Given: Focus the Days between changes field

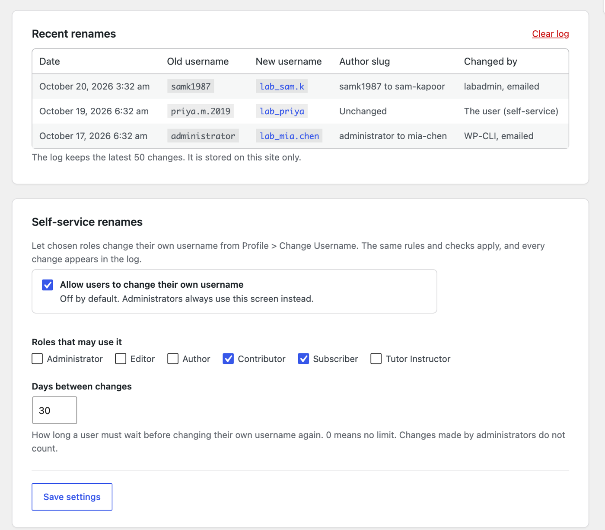Looking at the screenshot, I should pos(54,410).
